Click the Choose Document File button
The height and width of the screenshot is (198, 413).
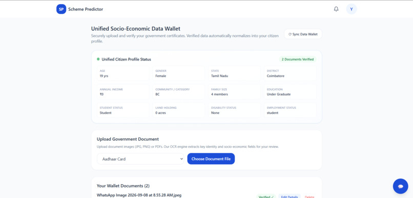coord(211,159)
